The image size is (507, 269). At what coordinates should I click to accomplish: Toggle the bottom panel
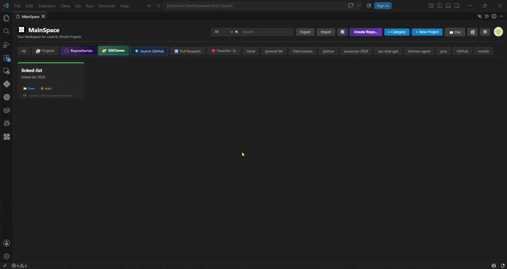coord(448,6)
